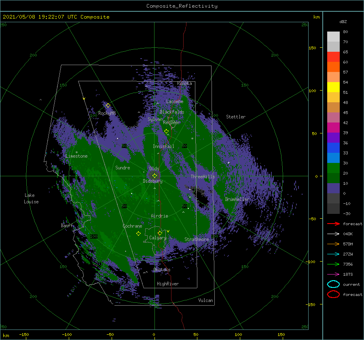Click the RedDeer city label
Viewport: 364px width, 340px height.
point(171,122)
